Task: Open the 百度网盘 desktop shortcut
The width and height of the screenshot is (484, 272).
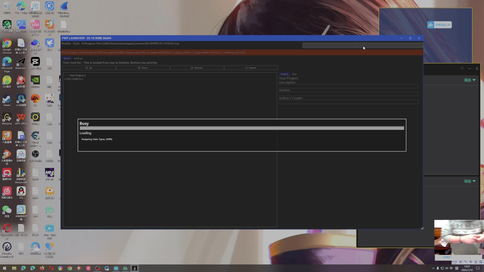Action: [x=21, y=156]
